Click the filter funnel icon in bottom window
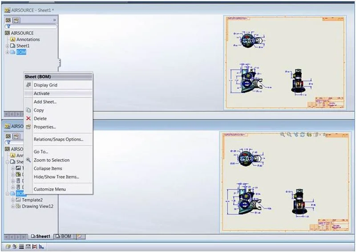 tap(8, 142)
